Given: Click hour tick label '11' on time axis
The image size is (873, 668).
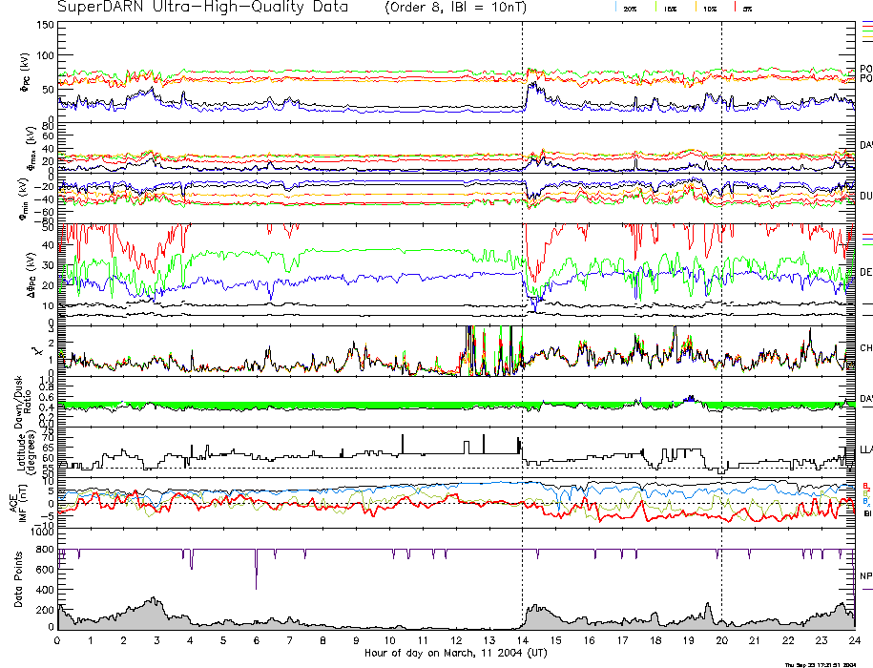Looking at the screenshot, I should 423,640.
